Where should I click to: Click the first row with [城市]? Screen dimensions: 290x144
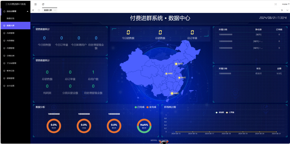click(x=250, y=34)
